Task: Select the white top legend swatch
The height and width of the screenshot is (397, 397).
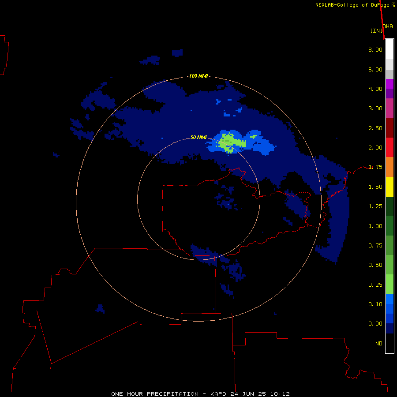Action: [x=390, y=49]
